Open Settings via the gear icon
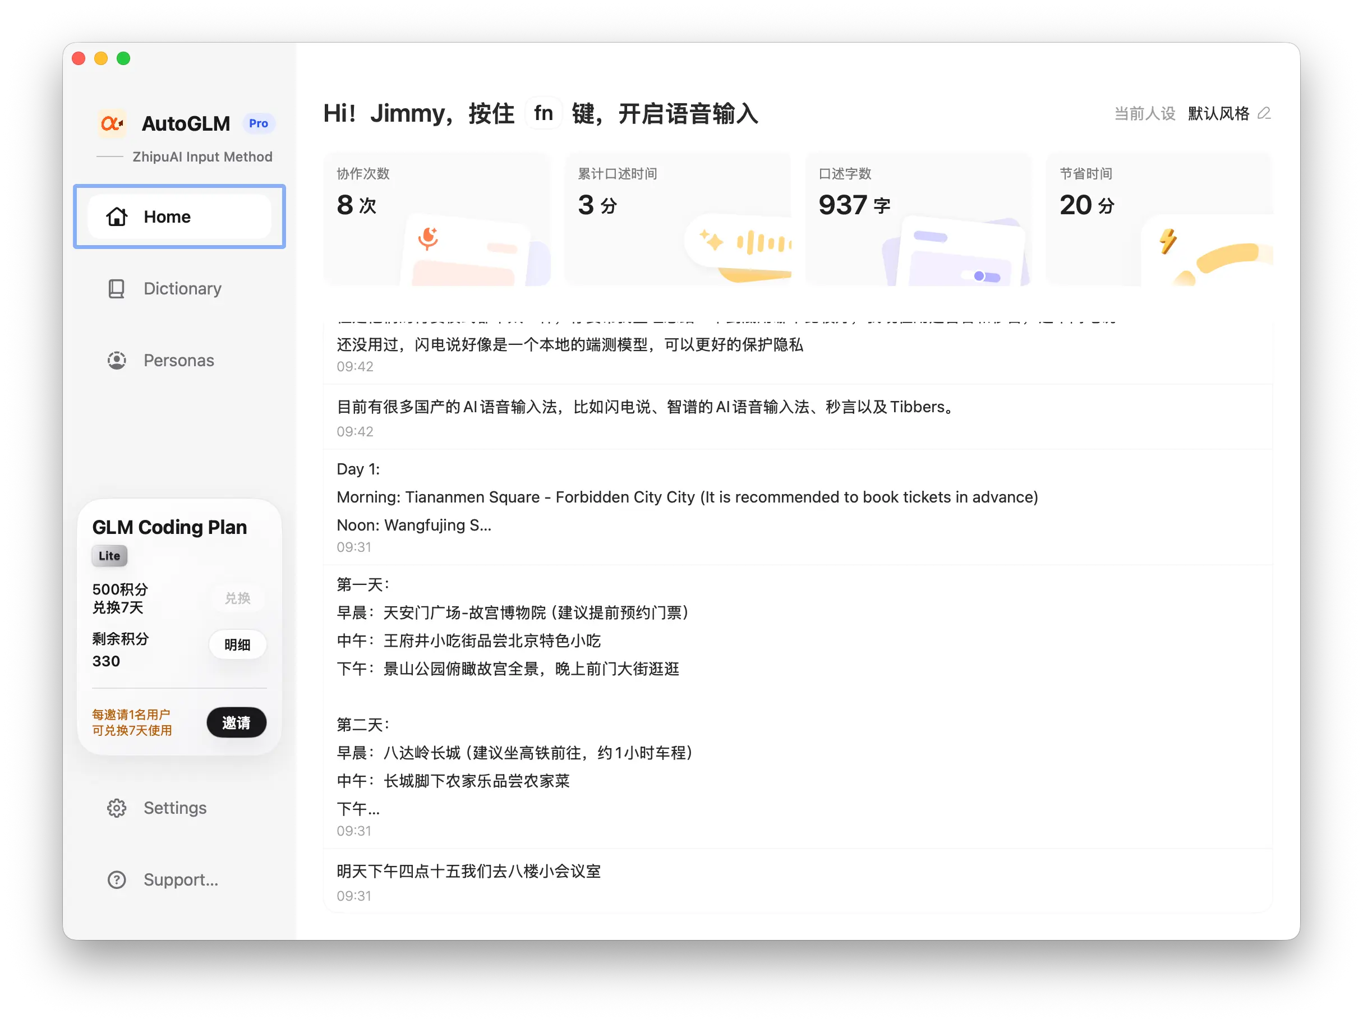 117,808
